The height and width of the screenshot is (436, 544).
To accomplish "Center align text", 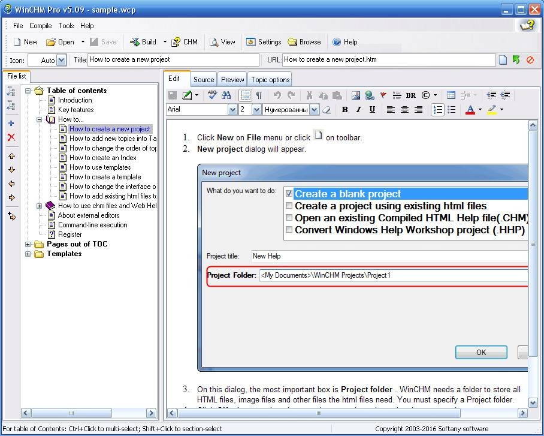I will coord(404,110).
